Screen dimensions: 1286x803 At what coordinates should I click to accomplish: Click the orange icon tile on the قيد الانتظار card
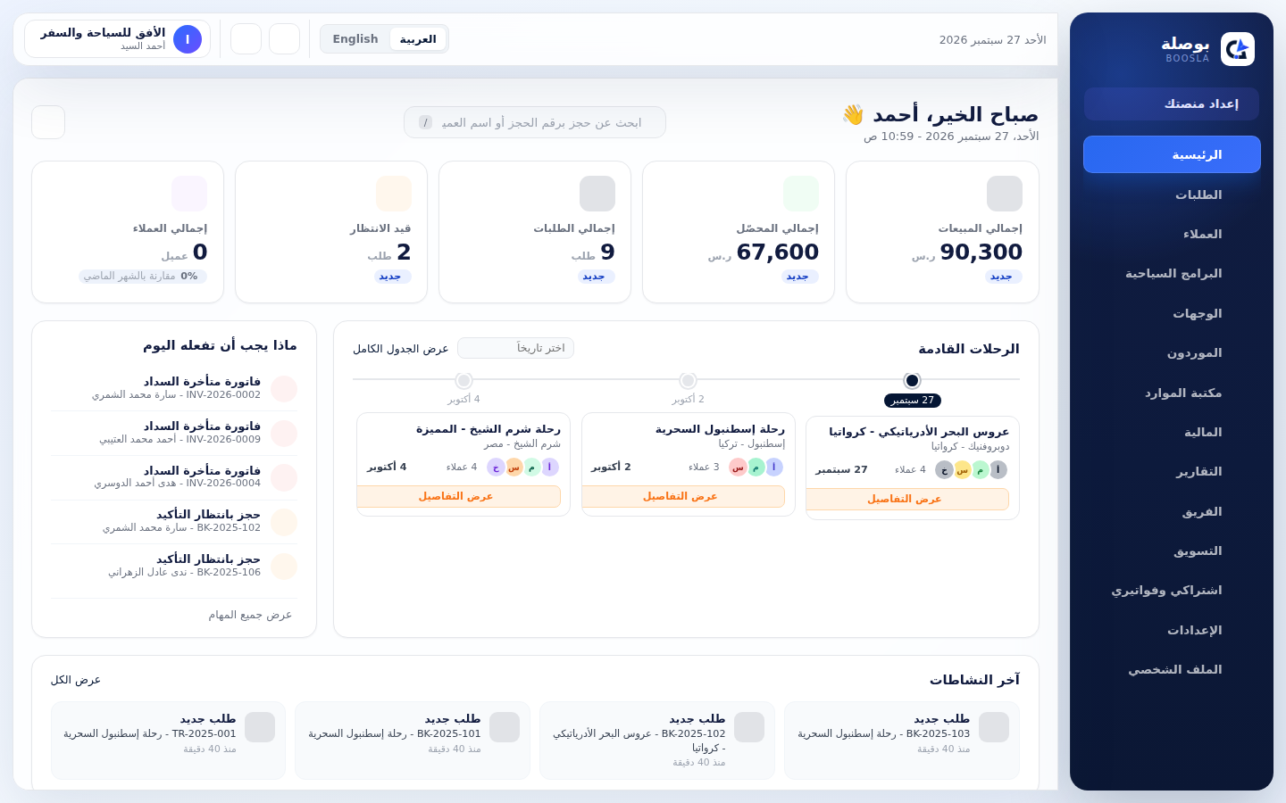point(394,194)
